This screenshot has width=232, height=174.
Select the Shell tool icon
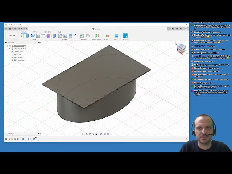[x=65, y=36]
